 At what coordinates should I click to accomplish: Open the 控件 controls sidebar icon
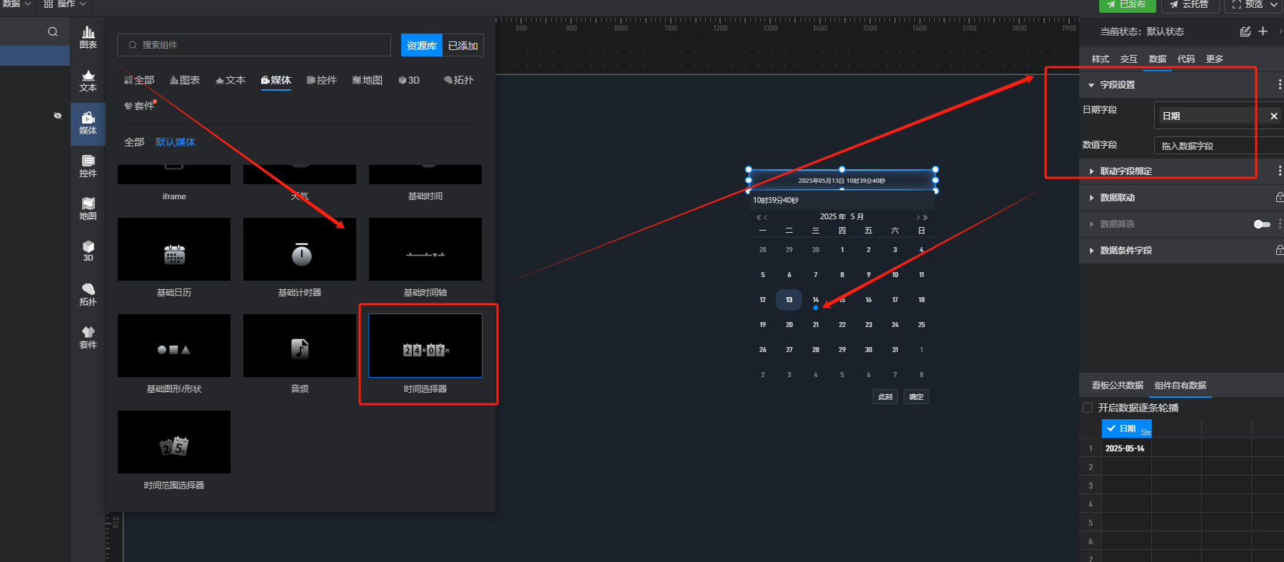coord(88,166)
